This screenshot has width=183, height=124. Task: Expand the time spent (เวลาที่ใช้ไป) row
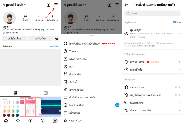coord(152,70)
